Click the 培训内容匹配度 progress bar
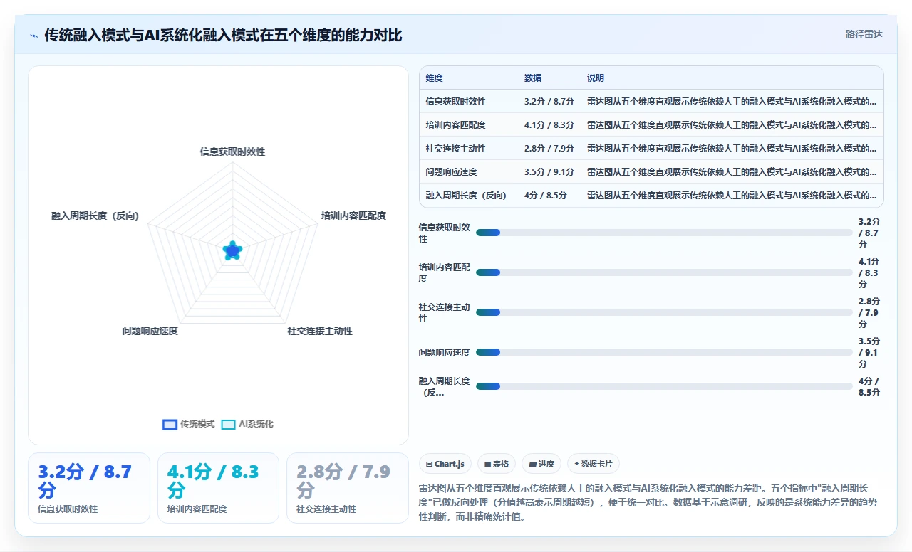This screenshot has height=552, width=912. [664, 272]
